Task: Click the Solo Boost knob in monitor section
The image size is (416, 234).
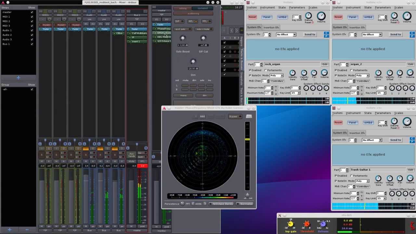Action: coord(183,39)
